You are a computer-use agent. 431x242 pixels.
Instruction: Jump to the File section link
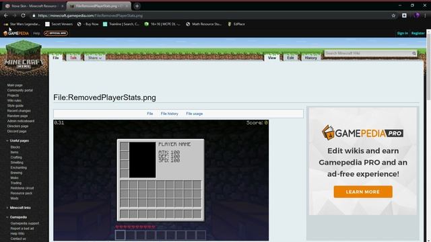(150, 114)
